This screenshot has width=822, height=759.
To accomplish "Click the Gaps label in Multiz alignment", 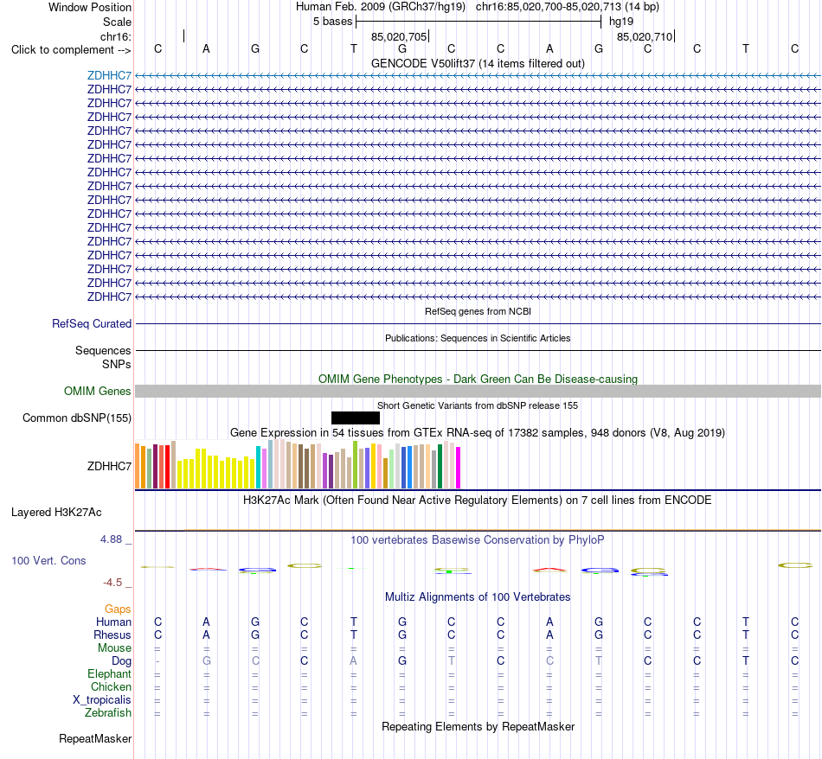I will pos(118,609).
